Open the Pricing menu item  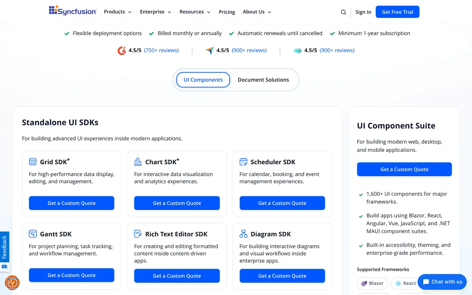[227, 12]
